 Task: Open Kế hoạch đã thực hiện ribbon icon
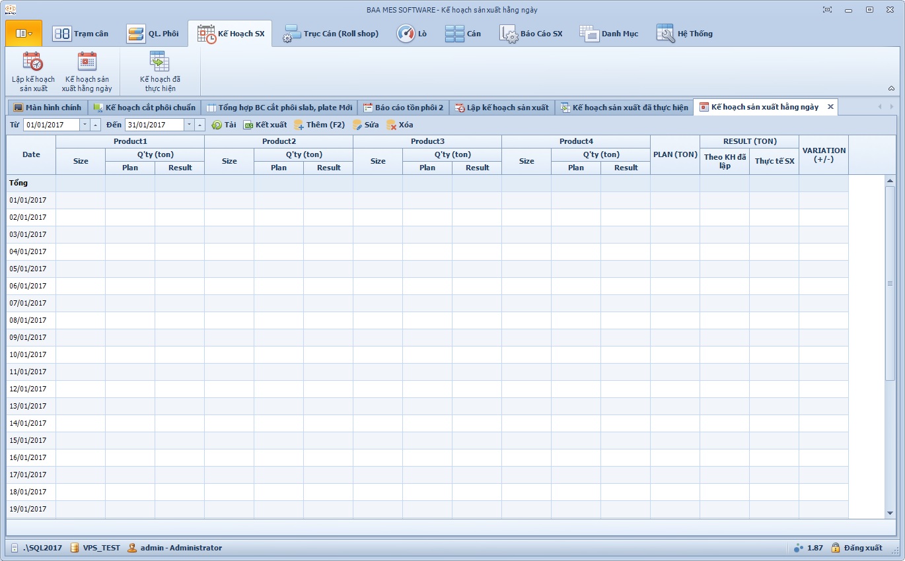[160, 71]
